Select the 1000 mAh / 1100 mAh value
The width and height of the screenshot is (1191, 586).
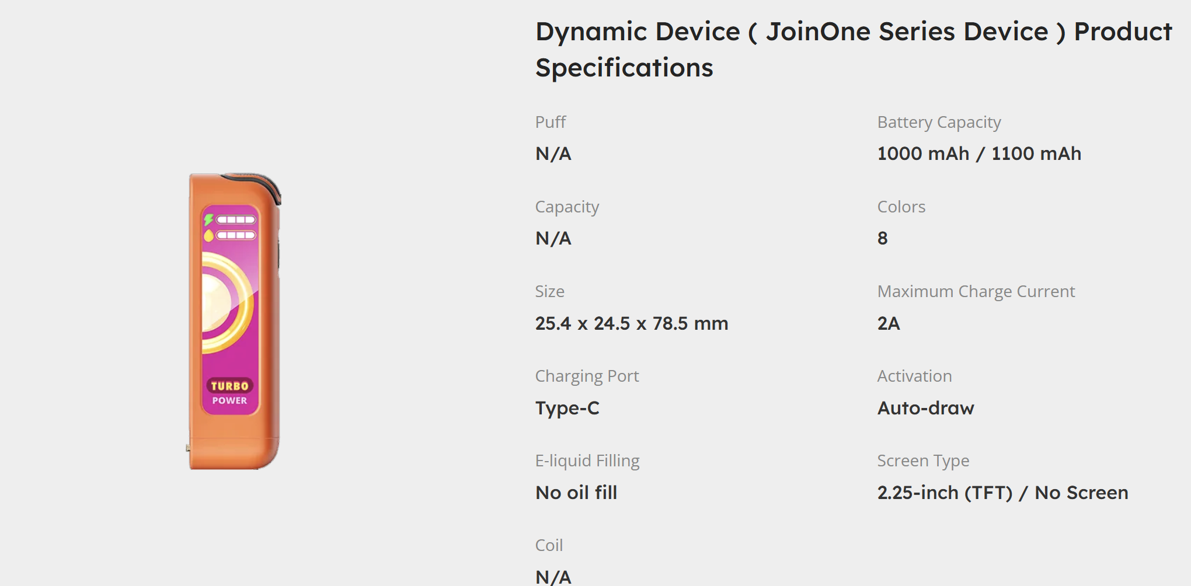[979, 154]
